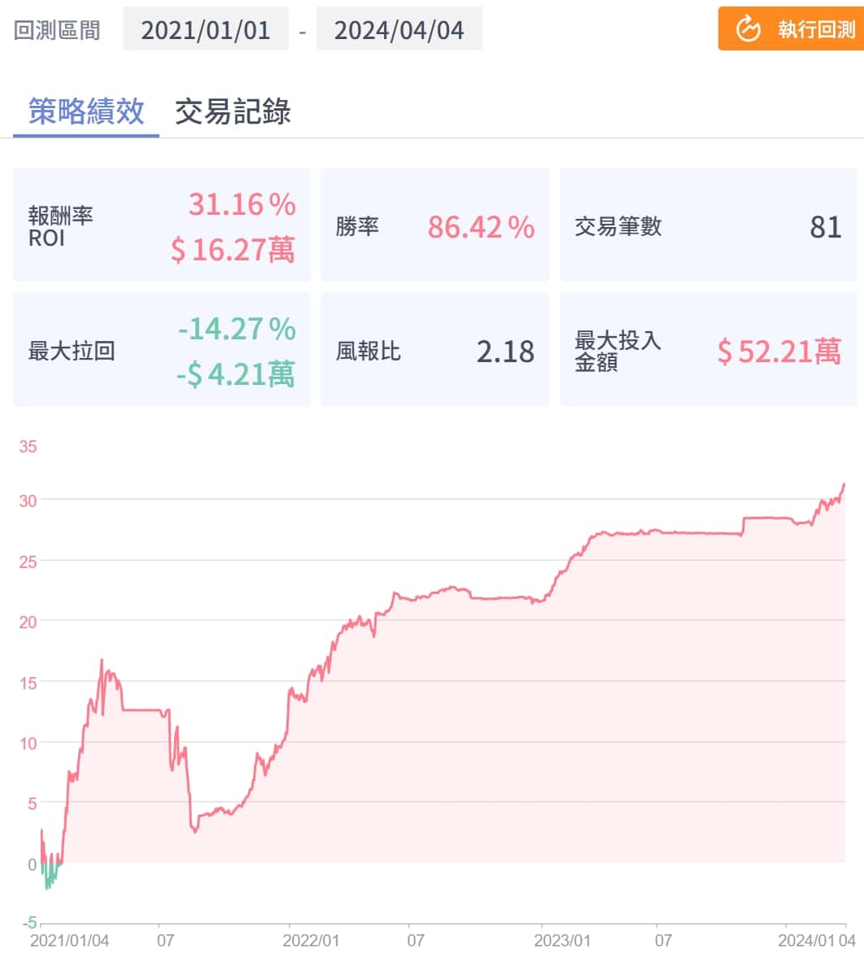Open the end date field 2024/04/04
The image size is (864, 957).
click(x=399, y=30)
